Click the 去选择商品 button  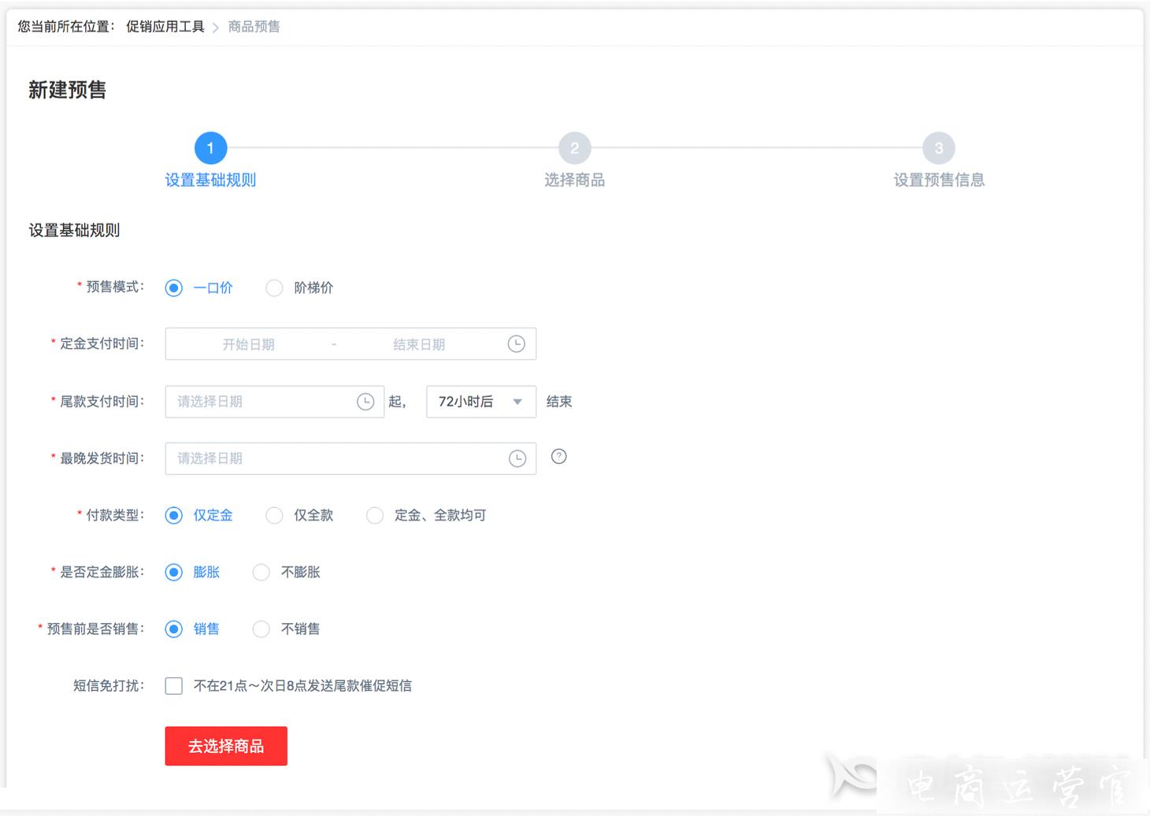pos(226,746)
